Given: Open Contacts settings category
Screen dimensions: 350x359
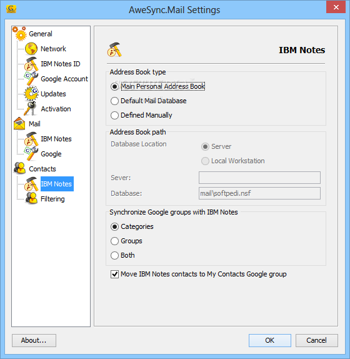Looking at the screenshot, I should [42, 169].
